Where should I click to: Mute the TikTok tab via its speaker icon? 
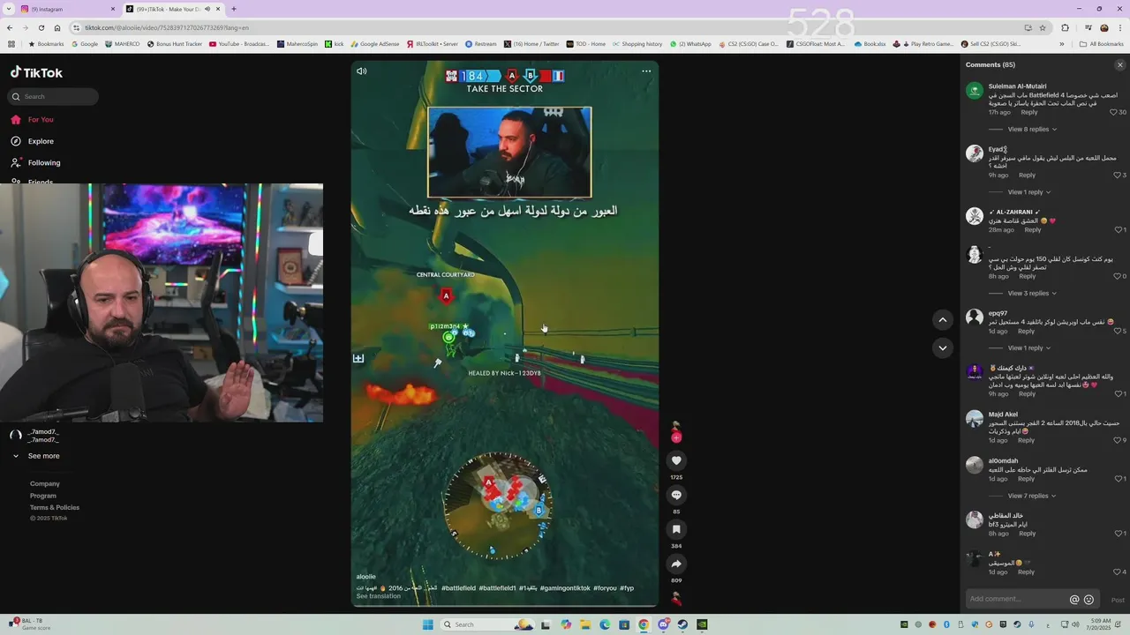pyautogui.click(x=207, y=9)
